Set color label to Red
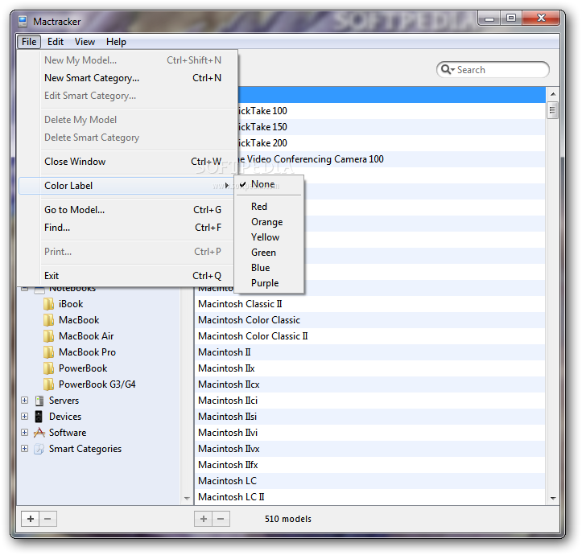582x555 pixels. coord(269,207)
